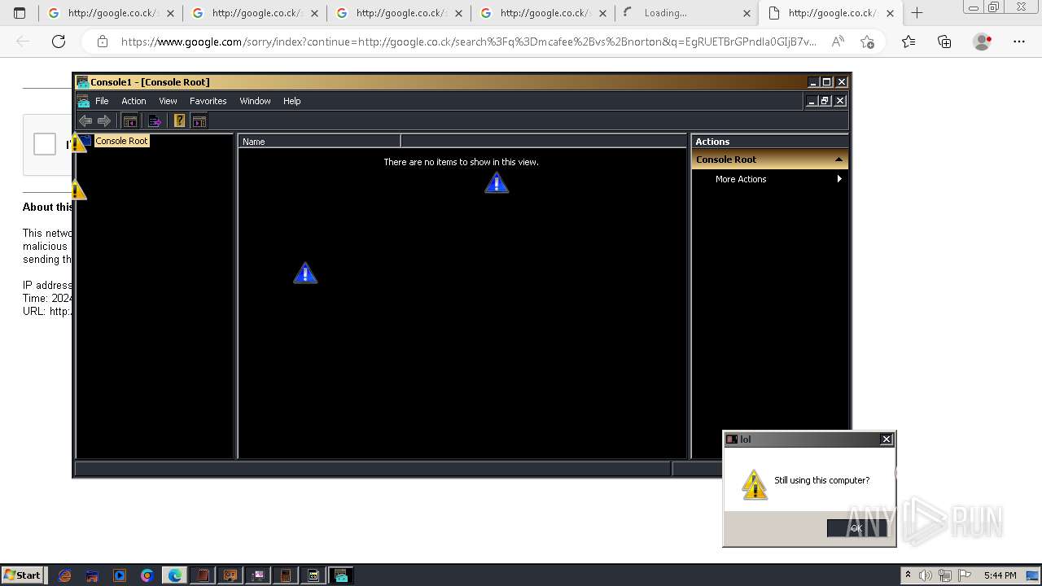This screenshot has width=1042, height=586.
Task: Click the Name column header
Action: [x=319, y=141]
